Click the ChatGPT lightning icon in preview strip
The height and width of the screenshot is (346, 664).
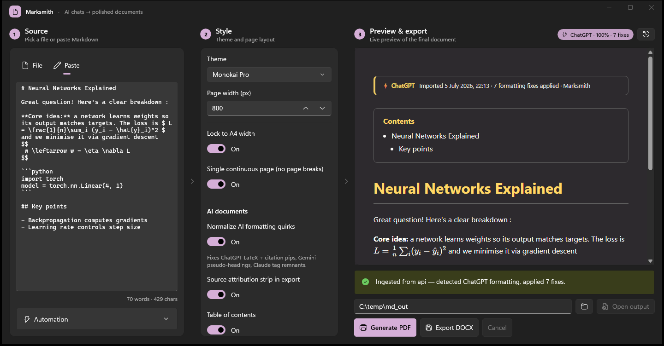(385, 86)
